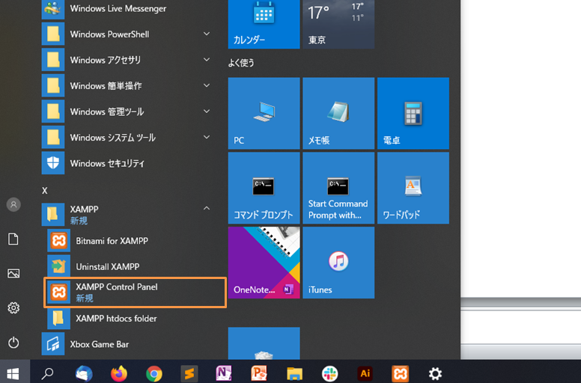Open XAMPP from the taskbar
Screen dimensions: 581x383
[400, 373]
